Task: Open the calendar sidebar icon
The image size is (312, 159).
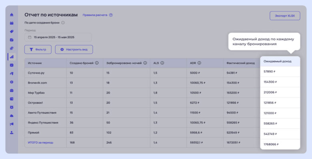Action: pyautogui.click(x=12, y=23)
